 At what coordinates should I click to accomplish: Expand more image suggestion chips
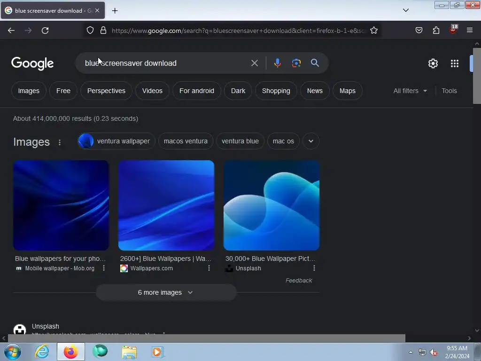coord(311,141)
